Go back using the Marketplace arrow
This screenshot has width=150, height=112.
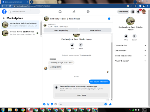coord(4,18)
